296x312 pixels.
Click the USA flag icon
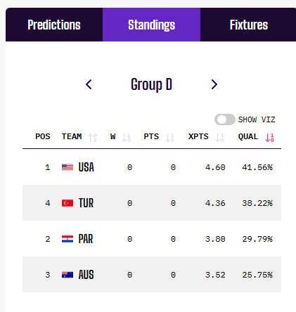click(67, 167)
